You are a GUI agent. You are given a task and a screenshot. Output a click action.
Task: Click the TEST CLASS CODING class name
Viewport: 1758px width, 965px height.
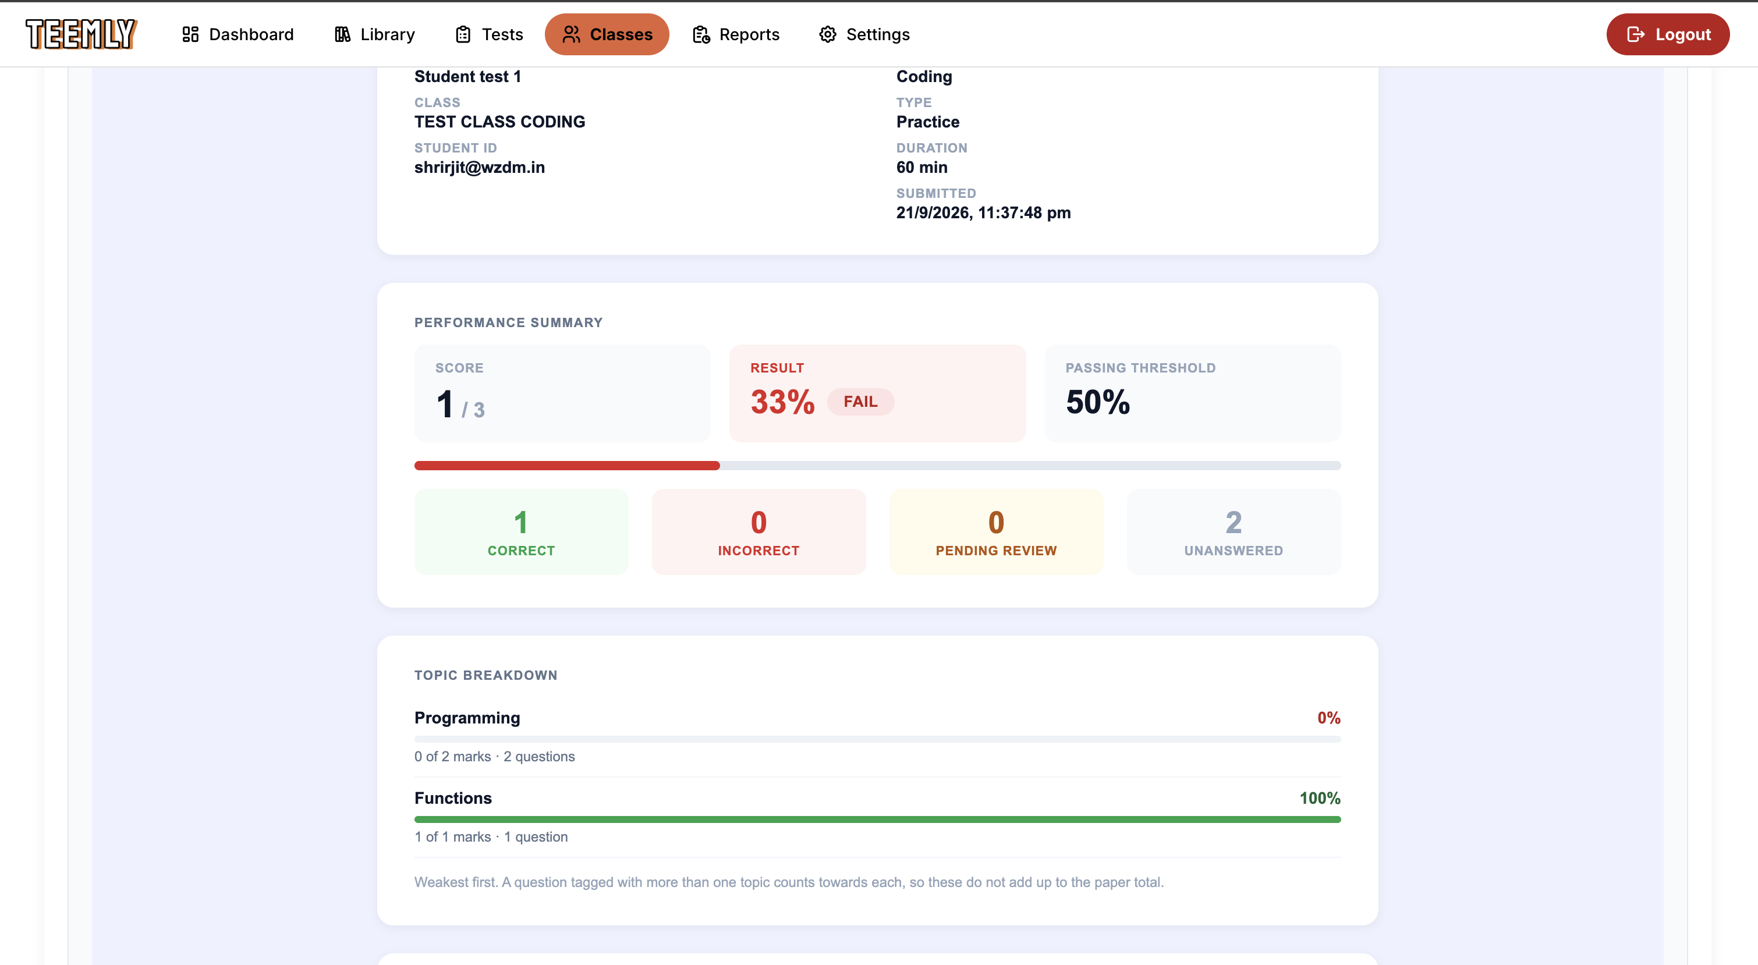pyautogui.click(x=499, y=122)
